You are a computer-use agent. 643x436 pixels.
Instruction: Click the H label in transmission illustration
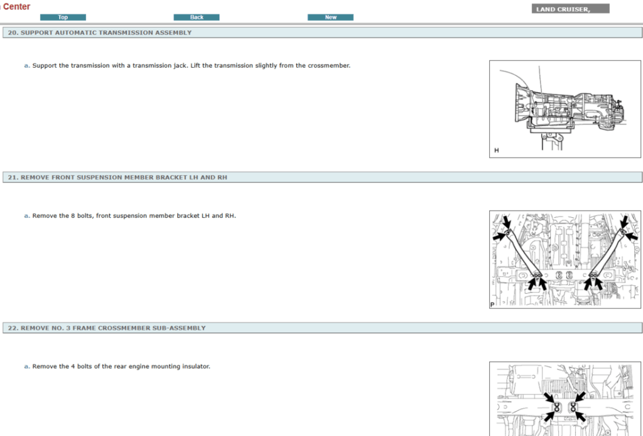[x=497, y=151]
